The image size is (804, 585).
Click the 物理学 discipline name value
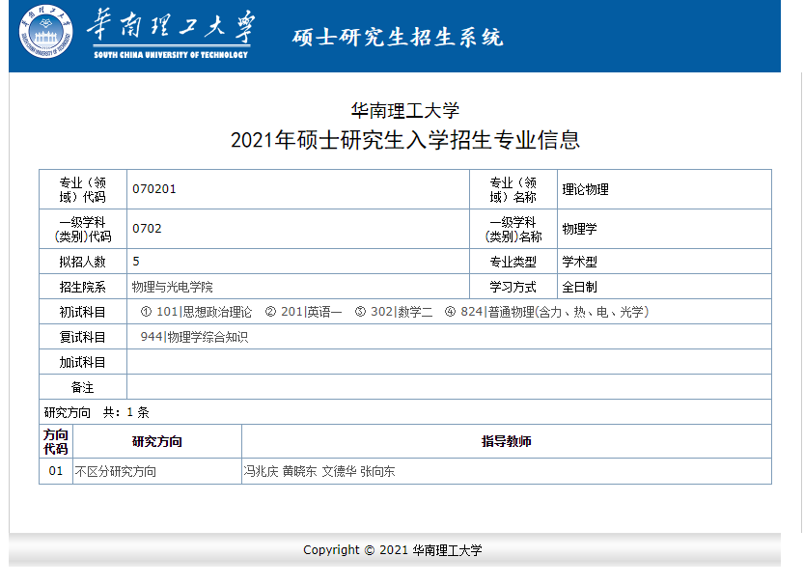pos(579,229)
